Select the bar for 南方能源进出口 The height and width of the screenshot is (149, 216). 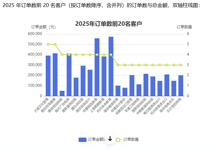pos(160,88)
